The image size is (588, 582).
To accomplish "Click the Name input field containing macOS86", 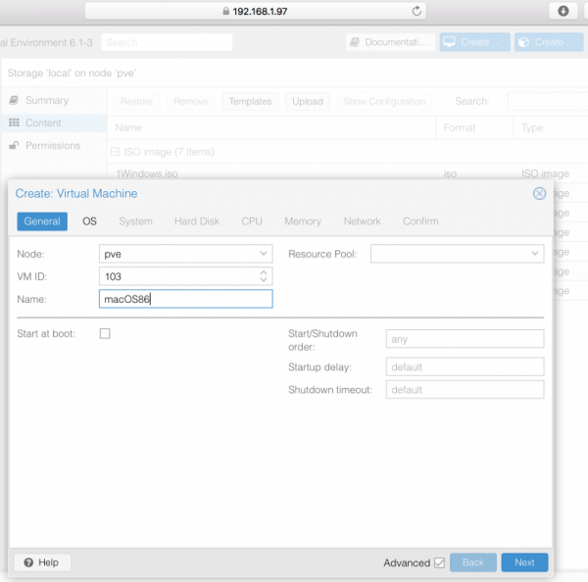I will point(186,300).
